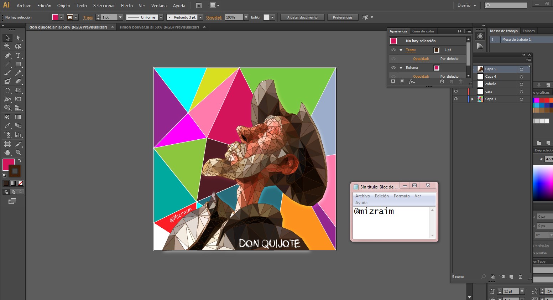Select the Paintbrush tool
The height and width of the screenshot is (300, 553).
7,73
